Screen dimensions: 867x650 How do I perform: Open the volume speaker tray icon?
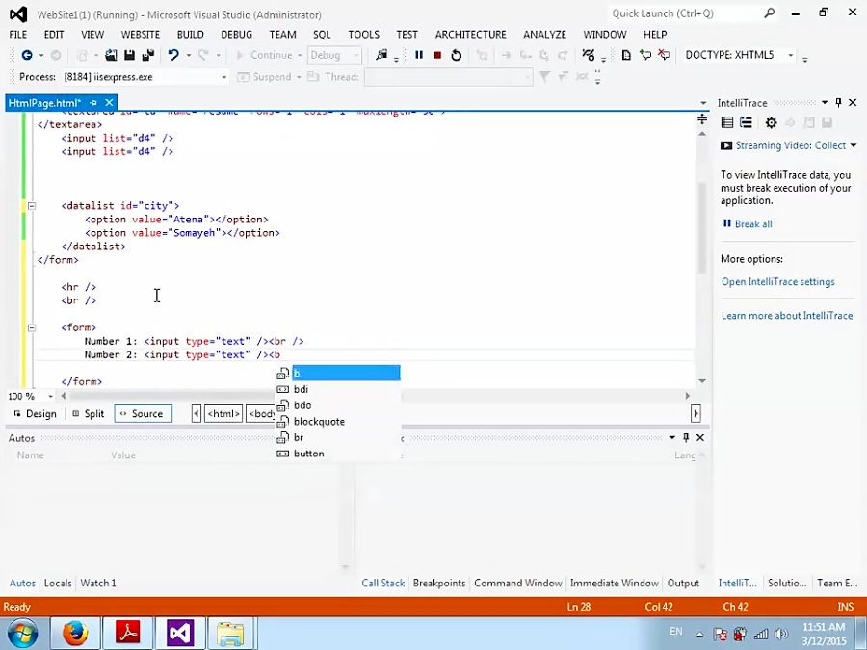click(781, 634)
